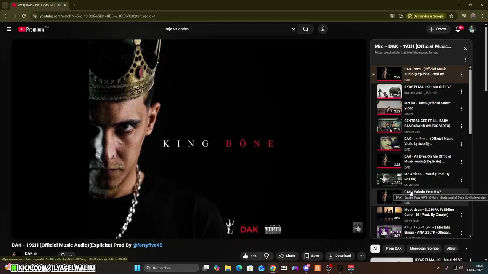Screen dimensions: 488x274
Task: Open a new browser tab
Action: (x=74, y=5)
